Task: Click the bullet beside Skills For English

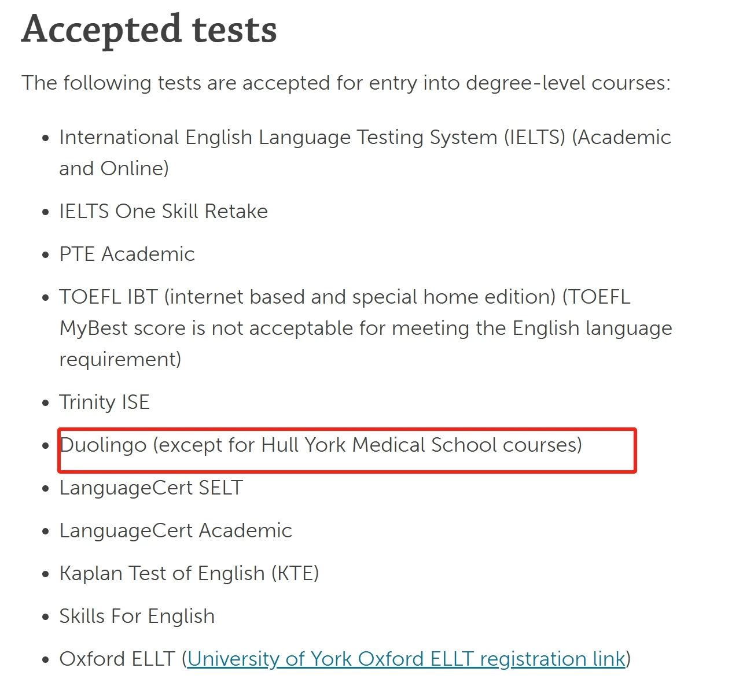Action: [x=46, y=617]
